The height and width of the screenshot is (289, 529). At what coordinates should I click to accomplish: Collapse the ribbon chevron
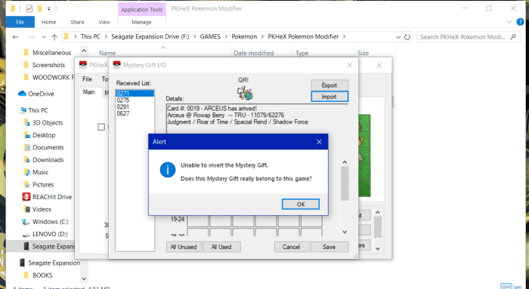(510, 22)
